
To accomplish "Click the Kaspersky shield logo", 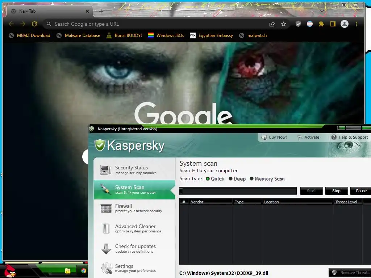I will click(100, 145).
